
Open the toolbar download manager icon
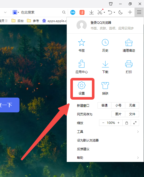(91, 12)
